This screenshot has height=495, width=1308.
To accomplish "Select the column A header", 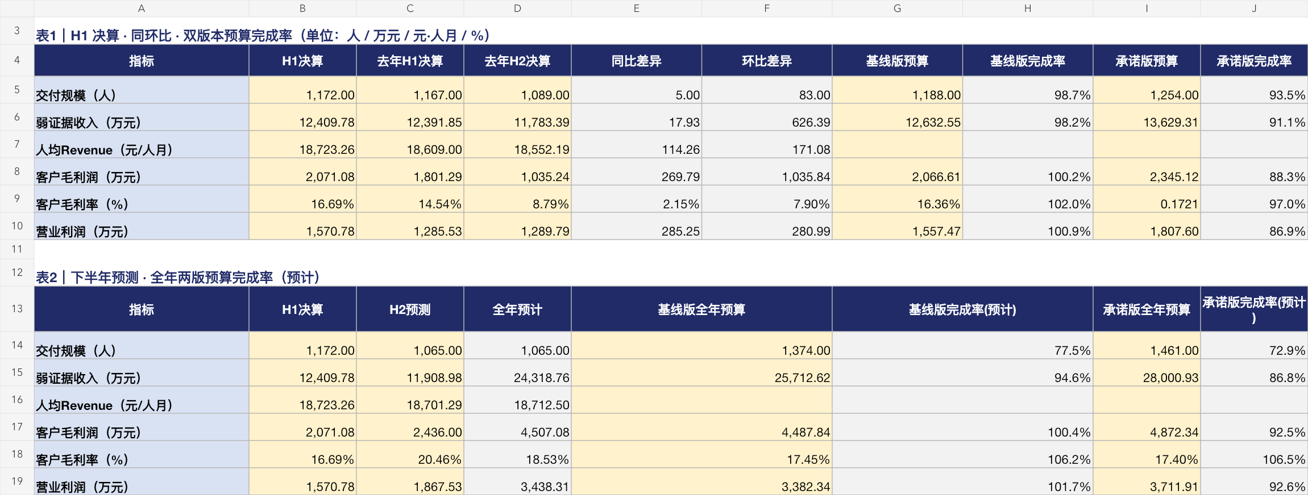I will [x=142, y=9].
